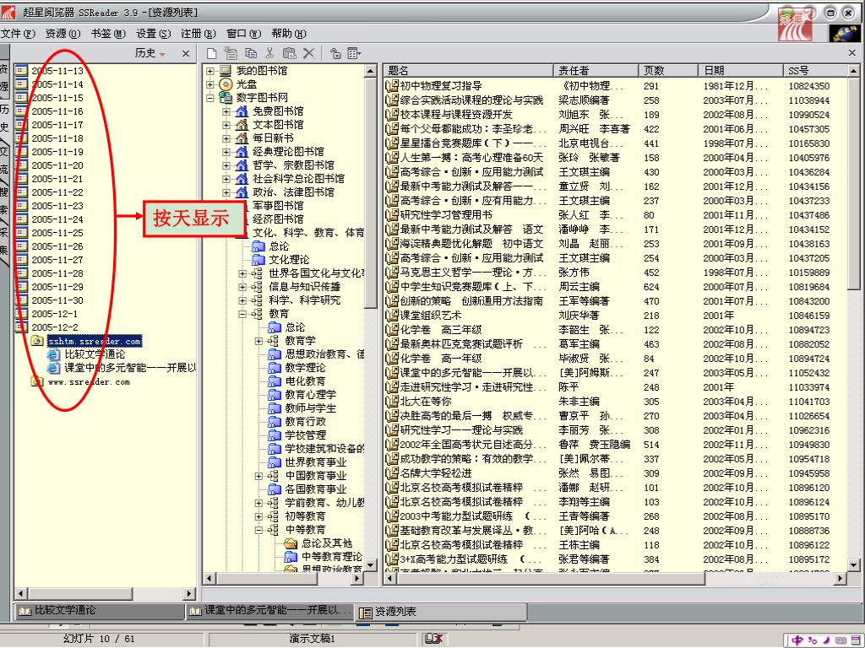This screenshot has height=648, width=865.
Task: Click book icon for 名牌大学轻松进
Action: tap(392, 473)
